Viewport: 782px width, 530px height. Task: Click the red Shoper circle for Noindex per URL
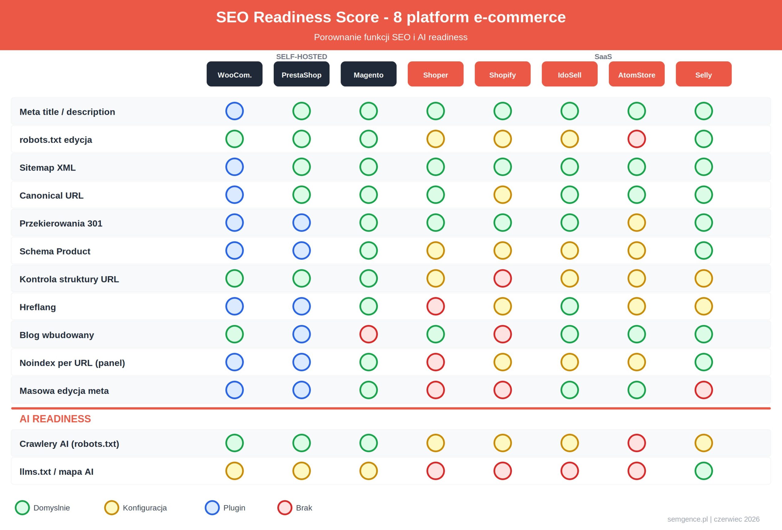pyautogui.click(x=435, y=362)
